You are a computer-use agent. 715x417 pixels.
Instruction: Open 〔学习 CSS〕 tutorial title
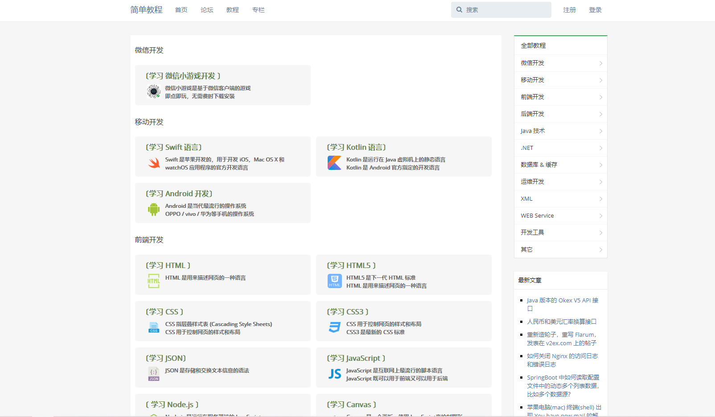164,312
